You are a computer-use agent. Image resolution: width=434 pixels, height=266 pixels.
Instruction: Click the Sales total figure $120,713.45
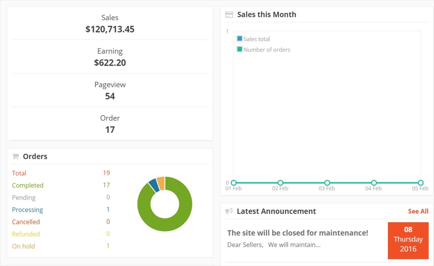tap(110, 29)
